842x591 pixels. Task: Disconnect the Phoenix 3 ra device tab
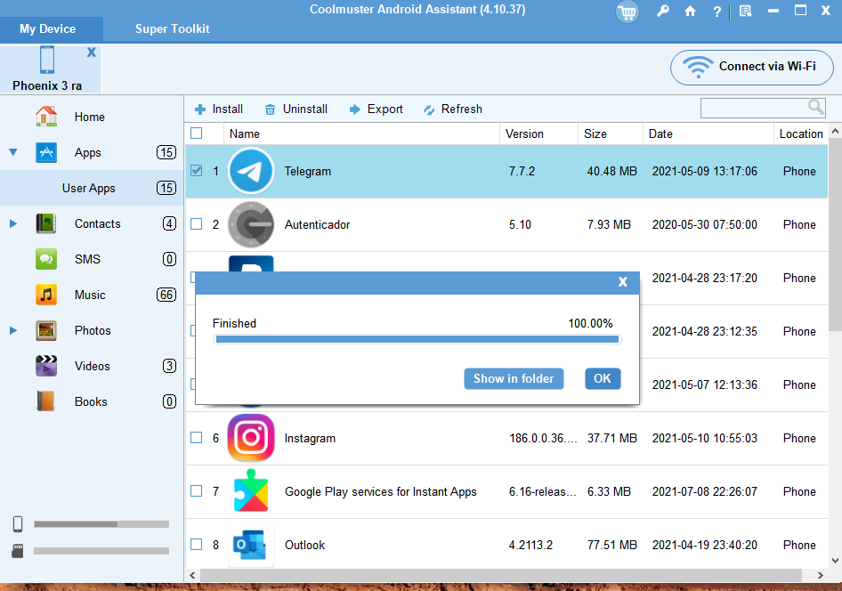92,52
